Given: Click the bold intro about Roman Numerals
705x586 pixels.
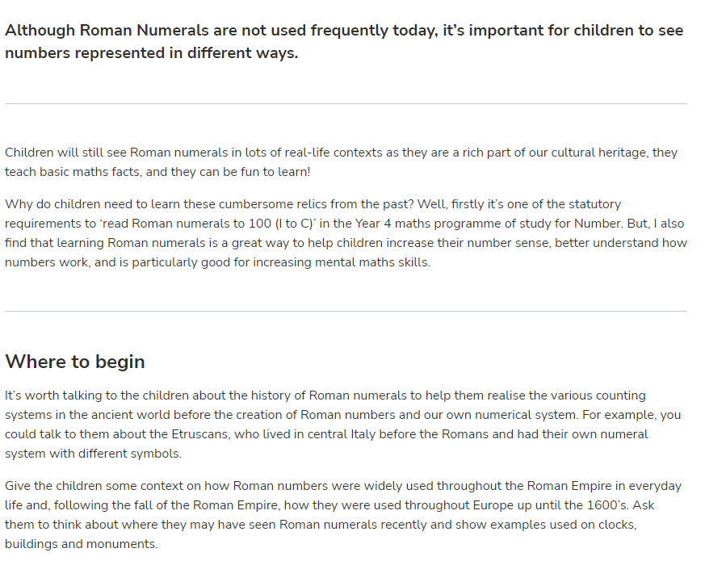Looking at the screenshot, I should click(x=344, y=41).
